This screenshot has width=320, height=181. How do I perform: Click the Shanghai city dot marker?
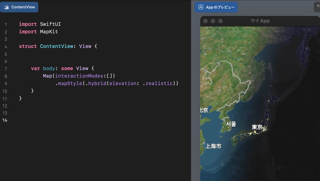[x=204, y=143]
